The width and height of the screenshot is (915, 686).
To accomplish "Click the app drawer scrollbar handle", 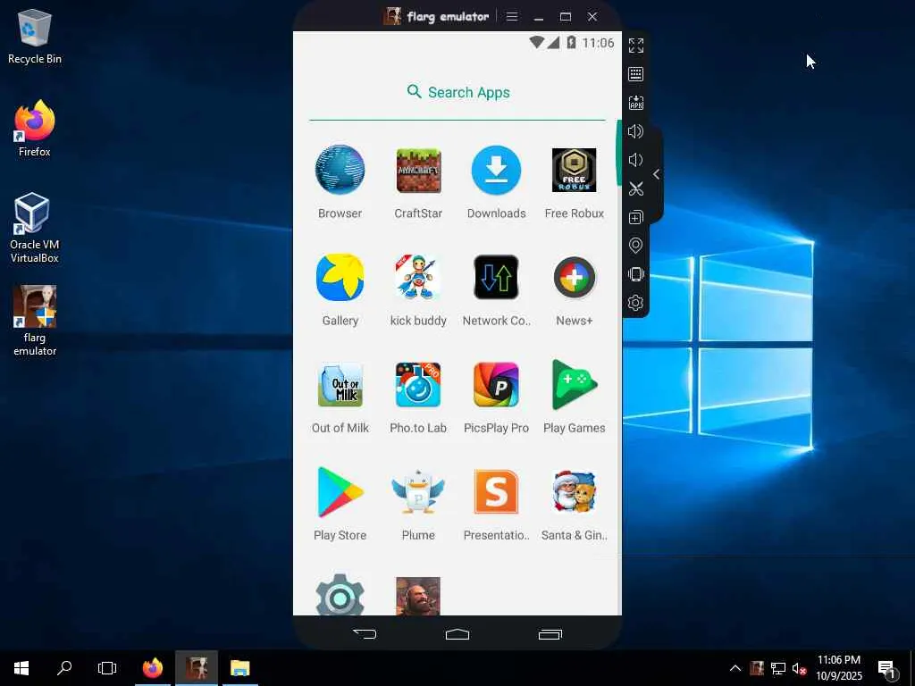I will click(x=618, y=153).
